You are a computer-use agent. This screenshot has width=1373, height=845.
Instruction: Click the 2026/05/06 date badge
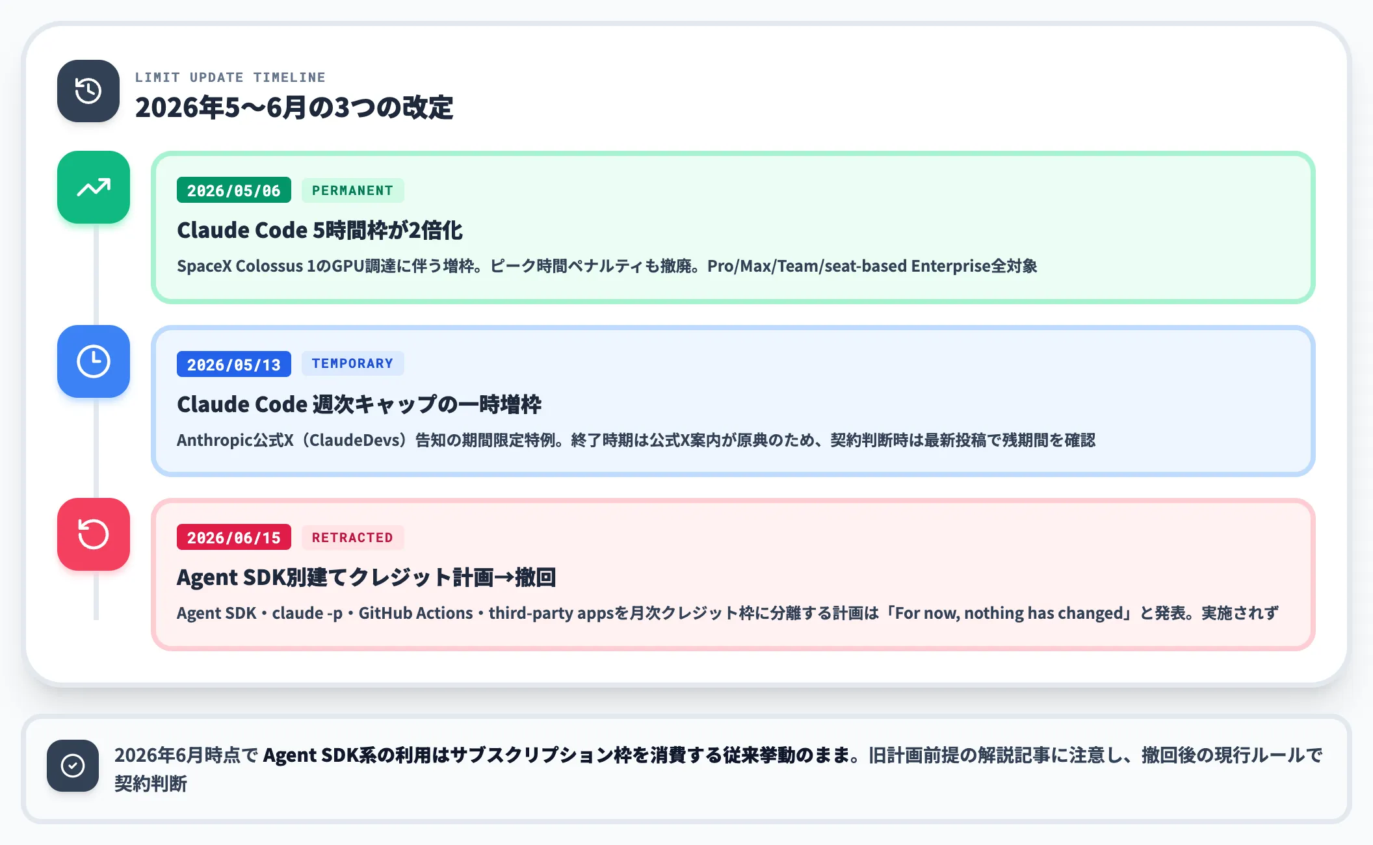coord(234,190)
